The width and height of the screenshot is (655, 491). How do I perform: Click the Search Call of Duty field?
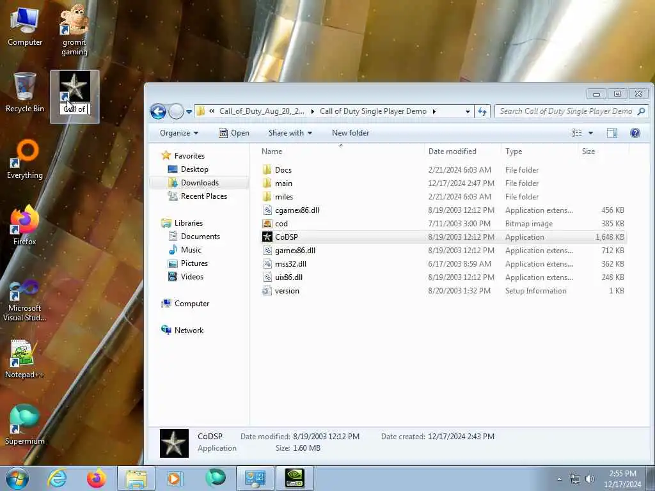tap(571, 111)
